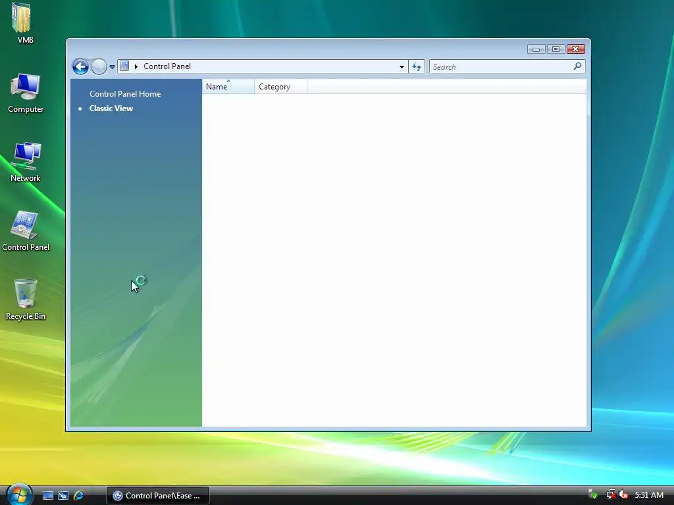Sort by the Name column header
Image resolution: width=674 pixels, height=505 pixels.
coord(228,86)
